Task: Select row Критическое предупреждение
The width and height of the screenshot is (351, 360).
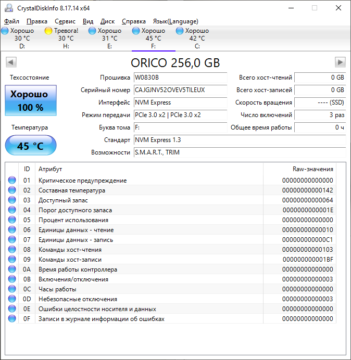Action: pos(171,180)
